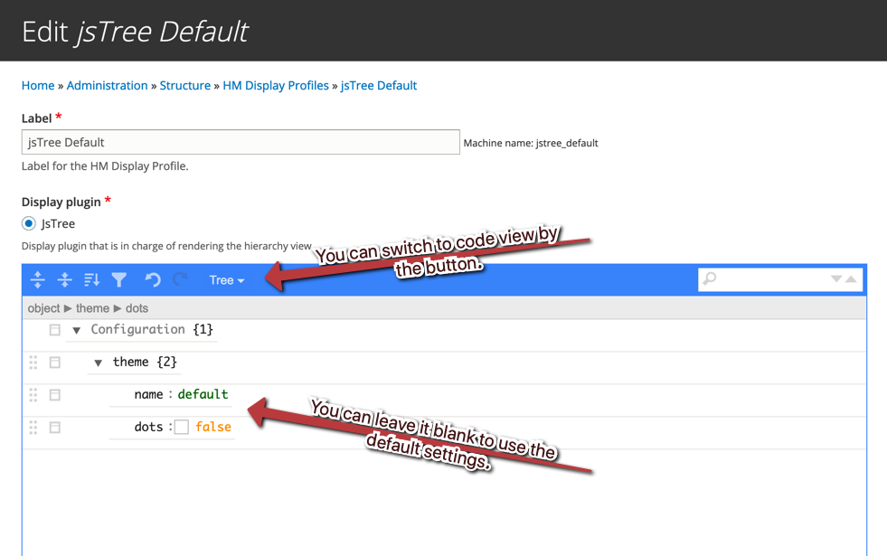This screenshot has width=887, height=556.
Task: Redo last editor action
Action: [x=180, y=279]
